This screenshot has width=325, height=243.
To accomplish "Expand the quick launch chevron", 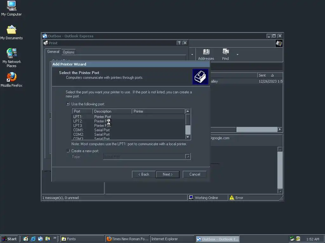I will [x=55, y=238].
